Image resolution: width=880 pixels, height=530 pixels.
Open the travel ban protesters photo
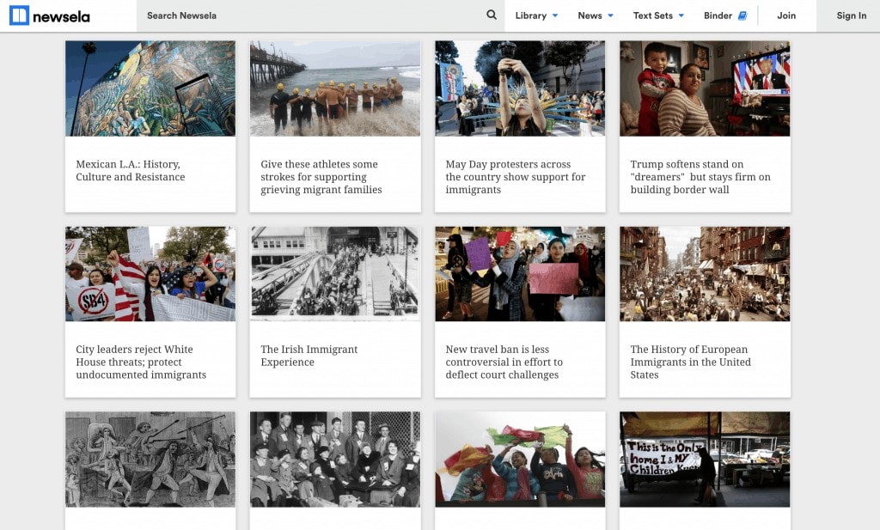(520, 274)
